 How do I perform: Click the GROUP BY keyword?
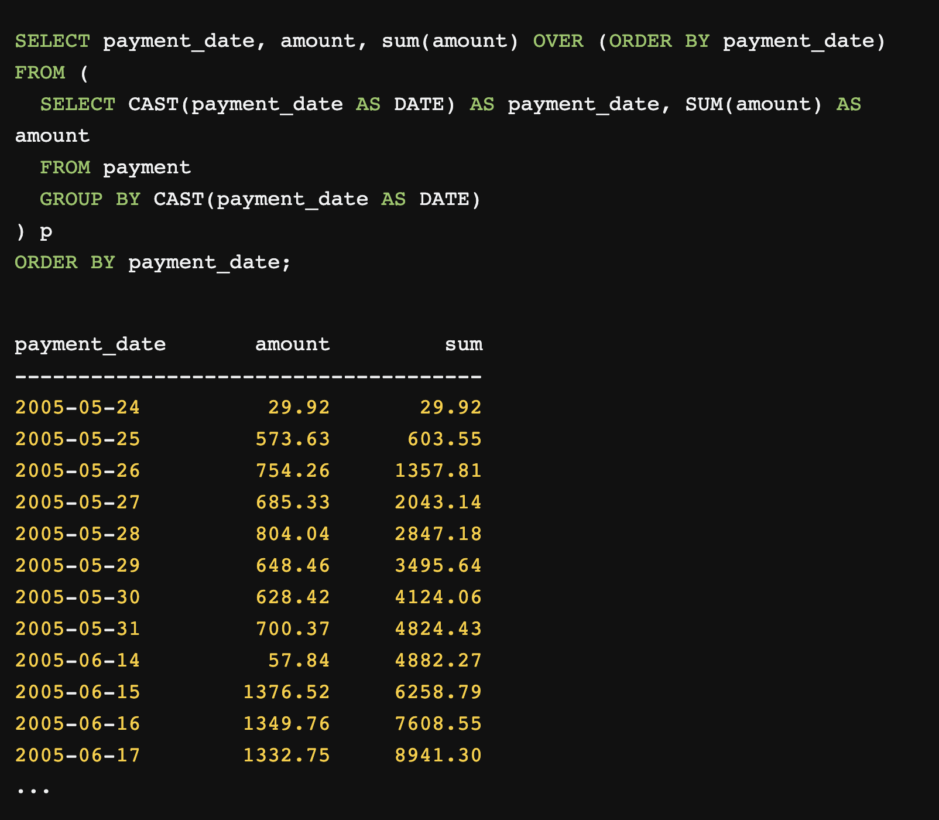90,199
